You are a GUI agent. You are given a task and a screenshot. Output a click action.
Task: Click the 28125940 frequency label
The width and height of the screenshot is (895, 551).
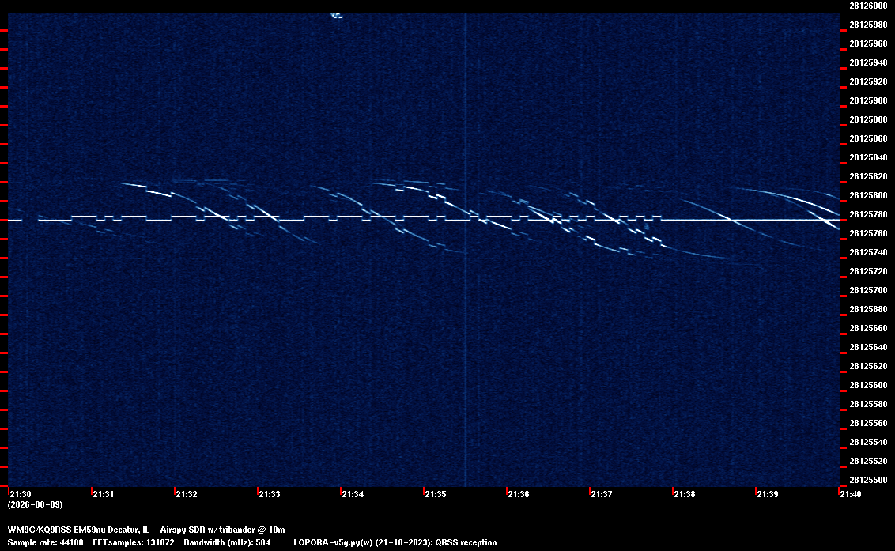[868, 62]
